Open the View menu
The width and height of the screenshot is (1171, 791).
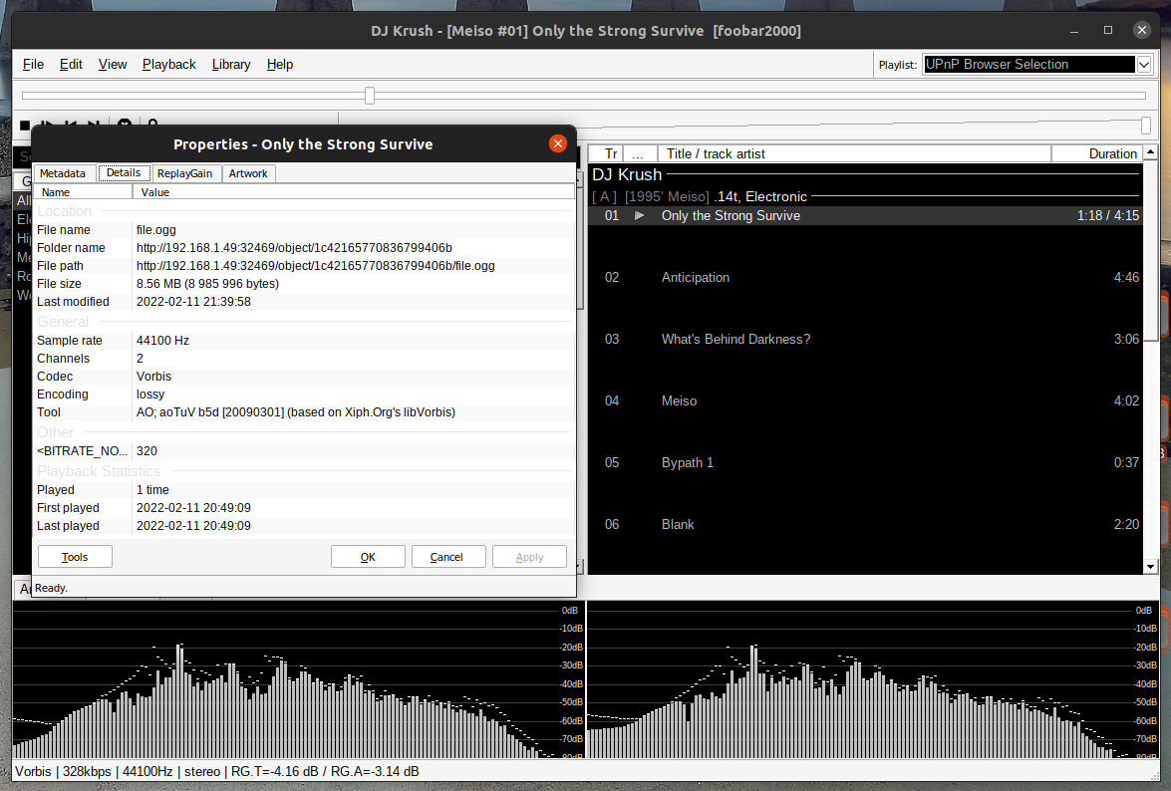[x=113, y=65]
